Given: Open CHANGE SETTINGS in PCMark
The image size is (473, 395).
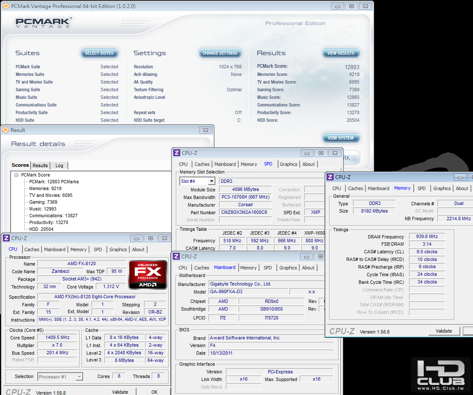Looking at the screenshot, I should [x=220, y=53].
